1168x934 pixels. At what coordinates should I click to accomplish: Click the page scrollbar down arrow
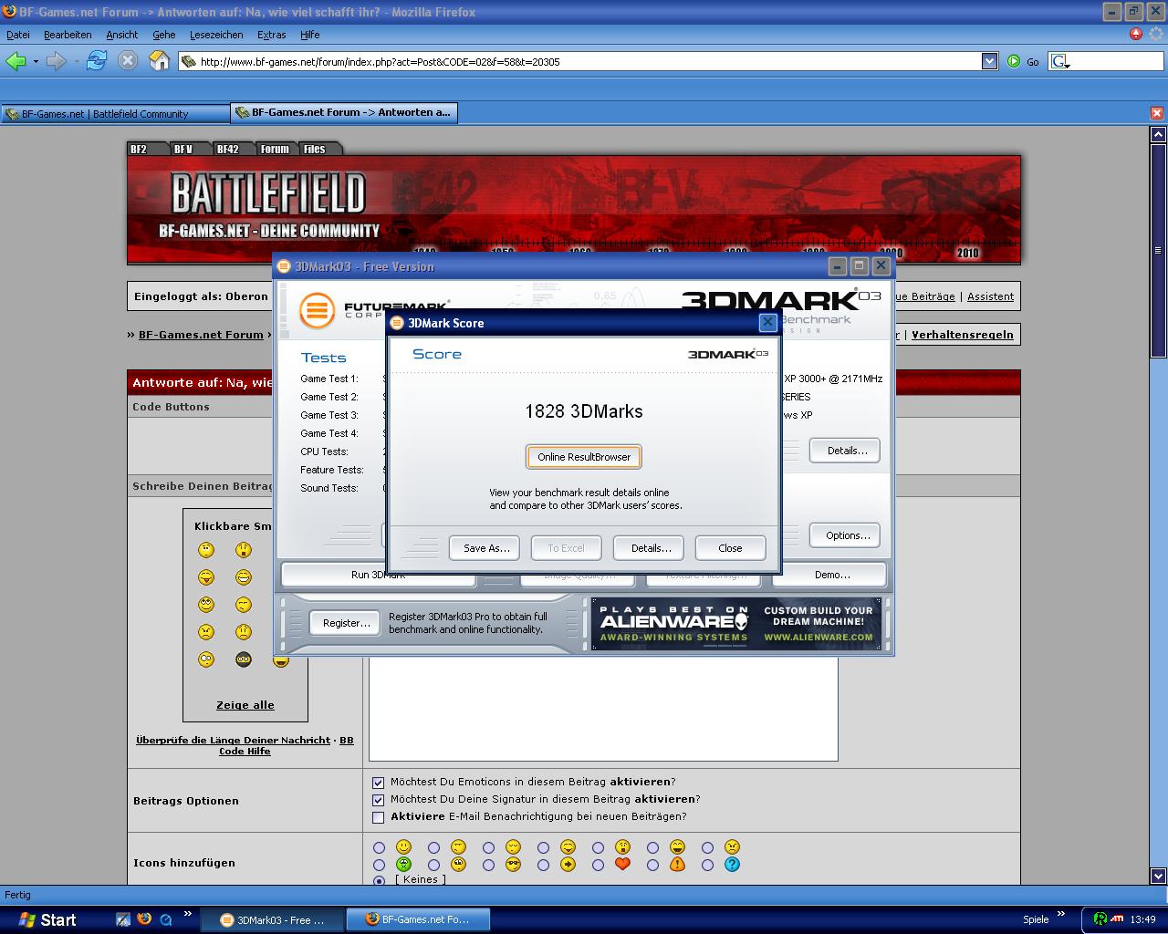coord(1159,877)
